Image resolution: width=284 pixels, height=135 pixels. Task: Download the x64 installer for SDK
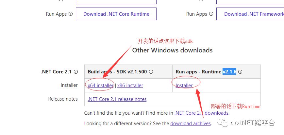pos(101,86)
